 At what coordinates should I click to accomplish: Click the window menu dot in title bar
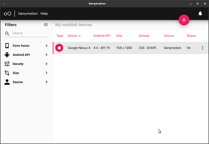coord(4,4)
